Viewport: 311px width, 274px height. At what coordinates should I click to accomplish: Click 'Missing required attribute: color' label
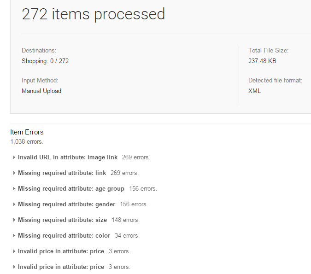(64, 236)
